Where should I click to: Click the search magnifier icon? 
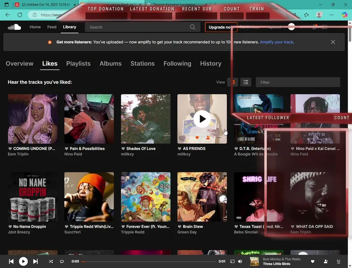[193, 27]
